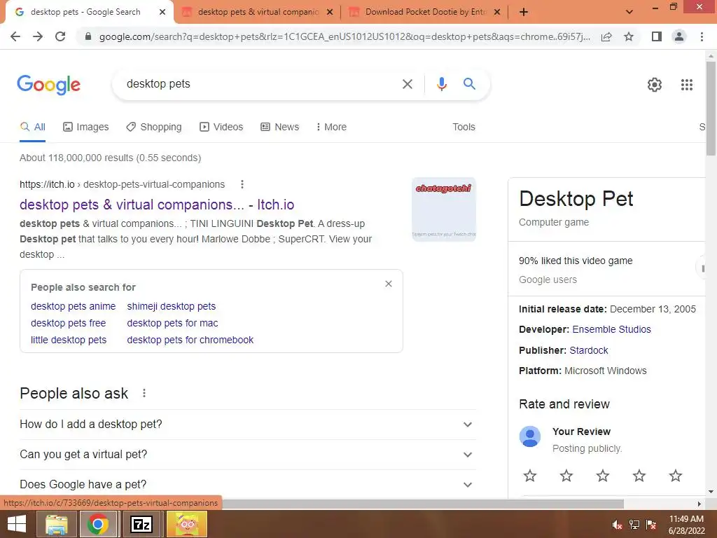Click the address bar URL
Viewport: 717px width, 538px height.
[344, 36]
